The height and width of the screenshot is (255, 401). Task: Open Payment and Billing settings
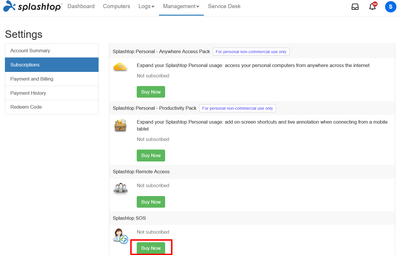pos(52,79)
